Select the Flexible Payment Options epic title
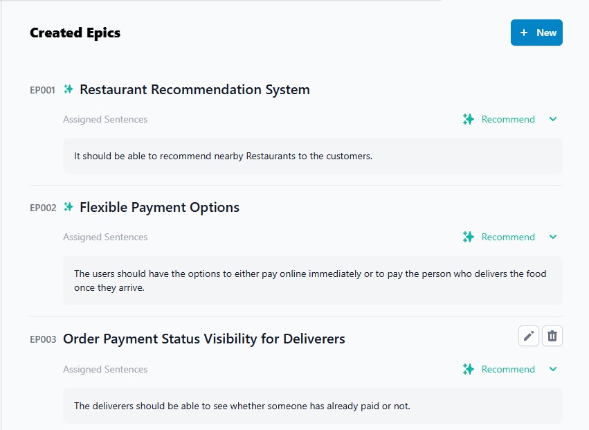 [x=159, y=207]
